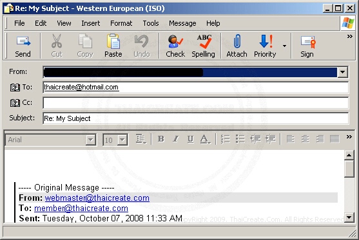Open the Tools menu
Viewport: 359px width, 240px height.
click(151, 23)
